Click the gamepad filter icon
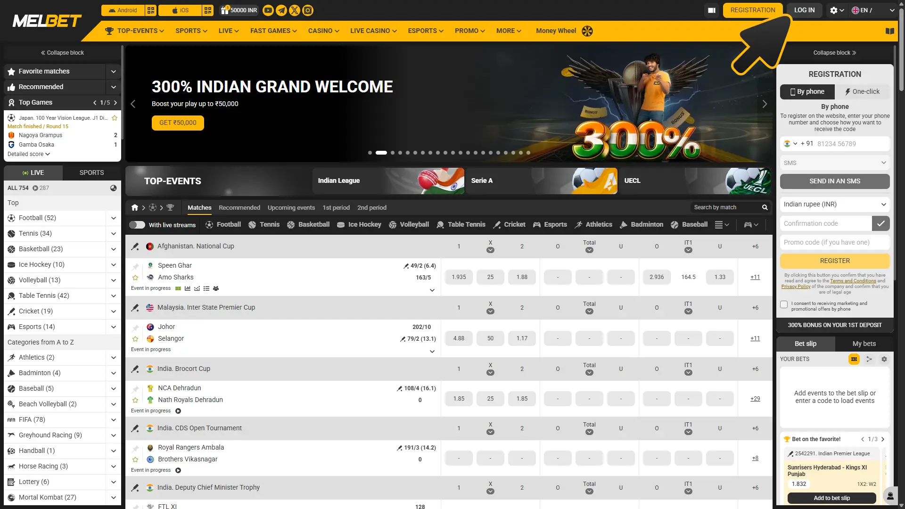Image resolution: width=905 pixels, height=509 pixels. coord(751,225)
